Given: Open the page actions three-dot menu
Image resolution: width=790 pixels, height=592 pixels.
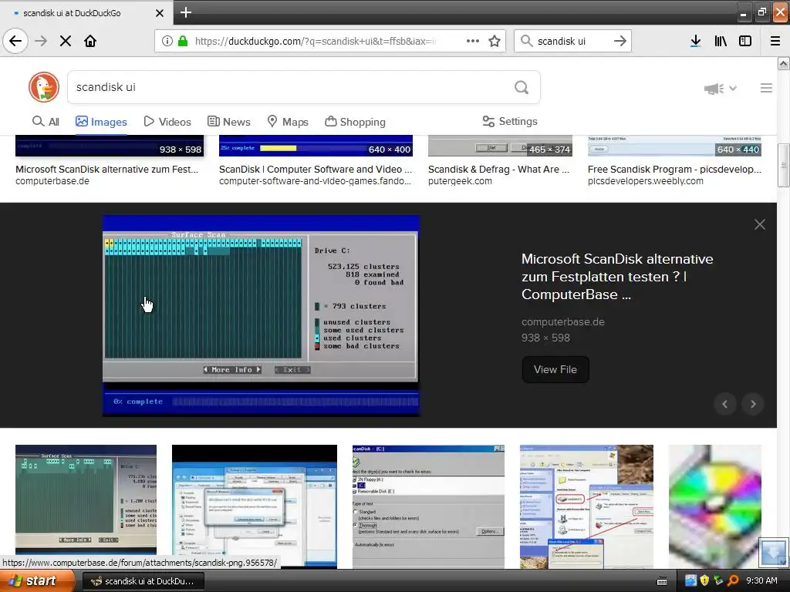Looking at the screenshot, I should click(473, 41).
